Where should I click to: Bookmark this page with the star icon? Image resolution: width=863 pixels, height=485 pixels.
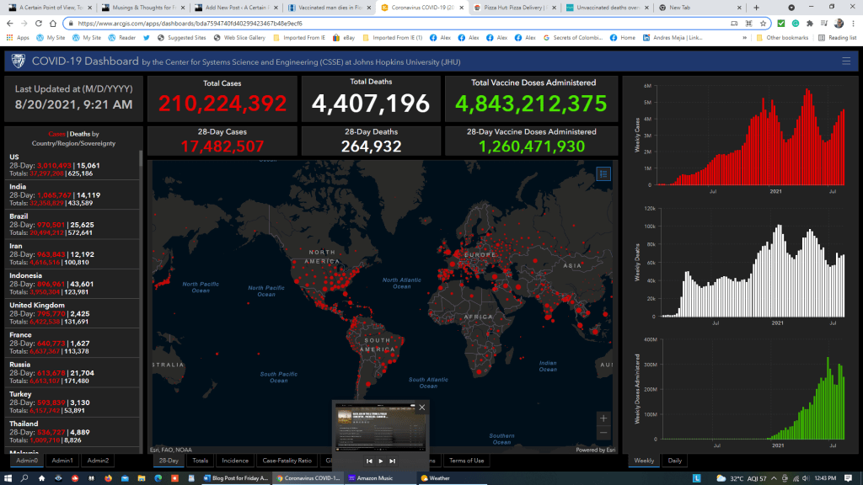(x=763, y=24)
